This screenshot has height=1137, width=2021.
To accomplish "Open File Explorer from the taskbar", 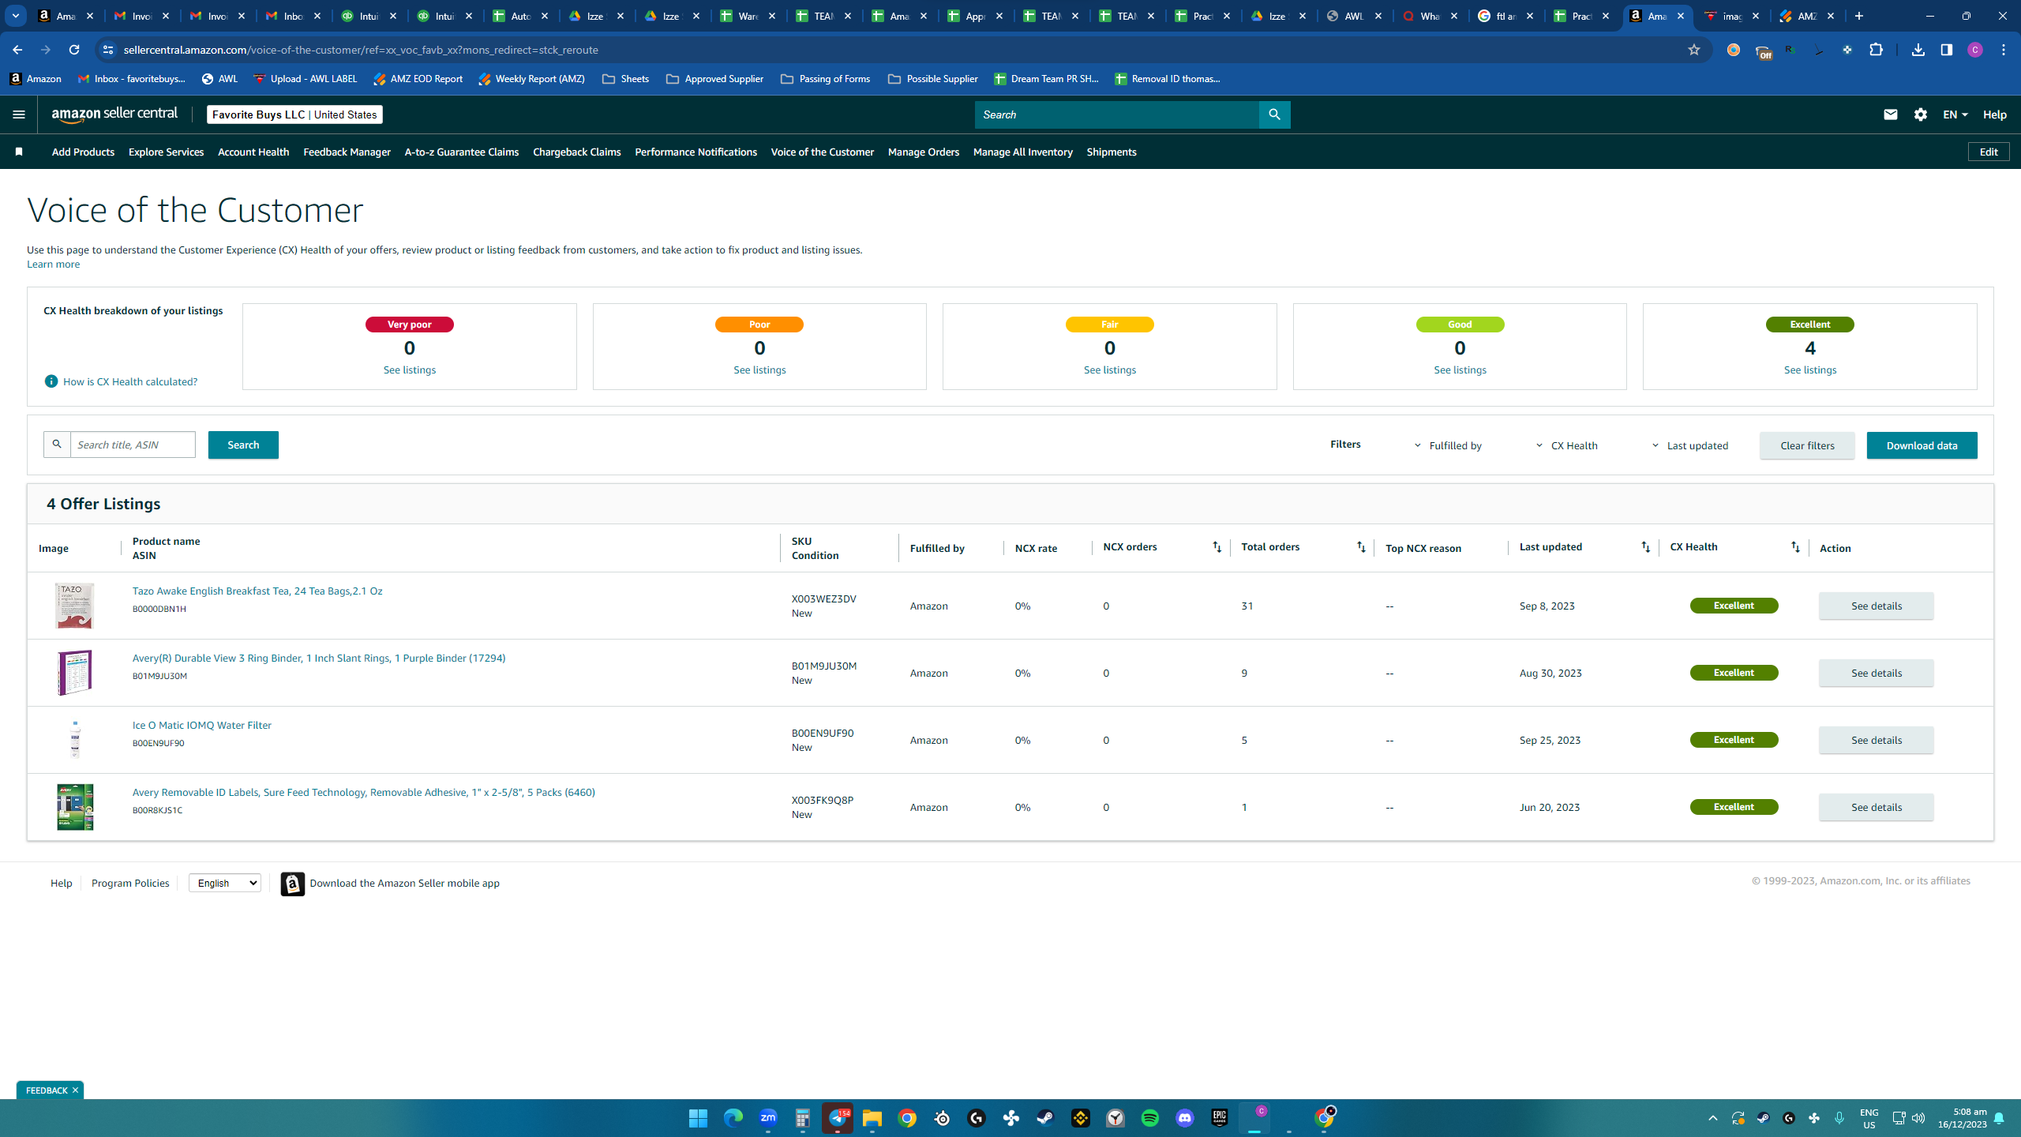I will pos(872,1118).
